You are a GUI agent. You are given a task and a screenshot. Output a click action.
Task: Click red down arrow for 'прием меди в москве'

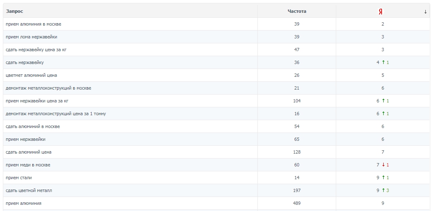click(383, 165)
